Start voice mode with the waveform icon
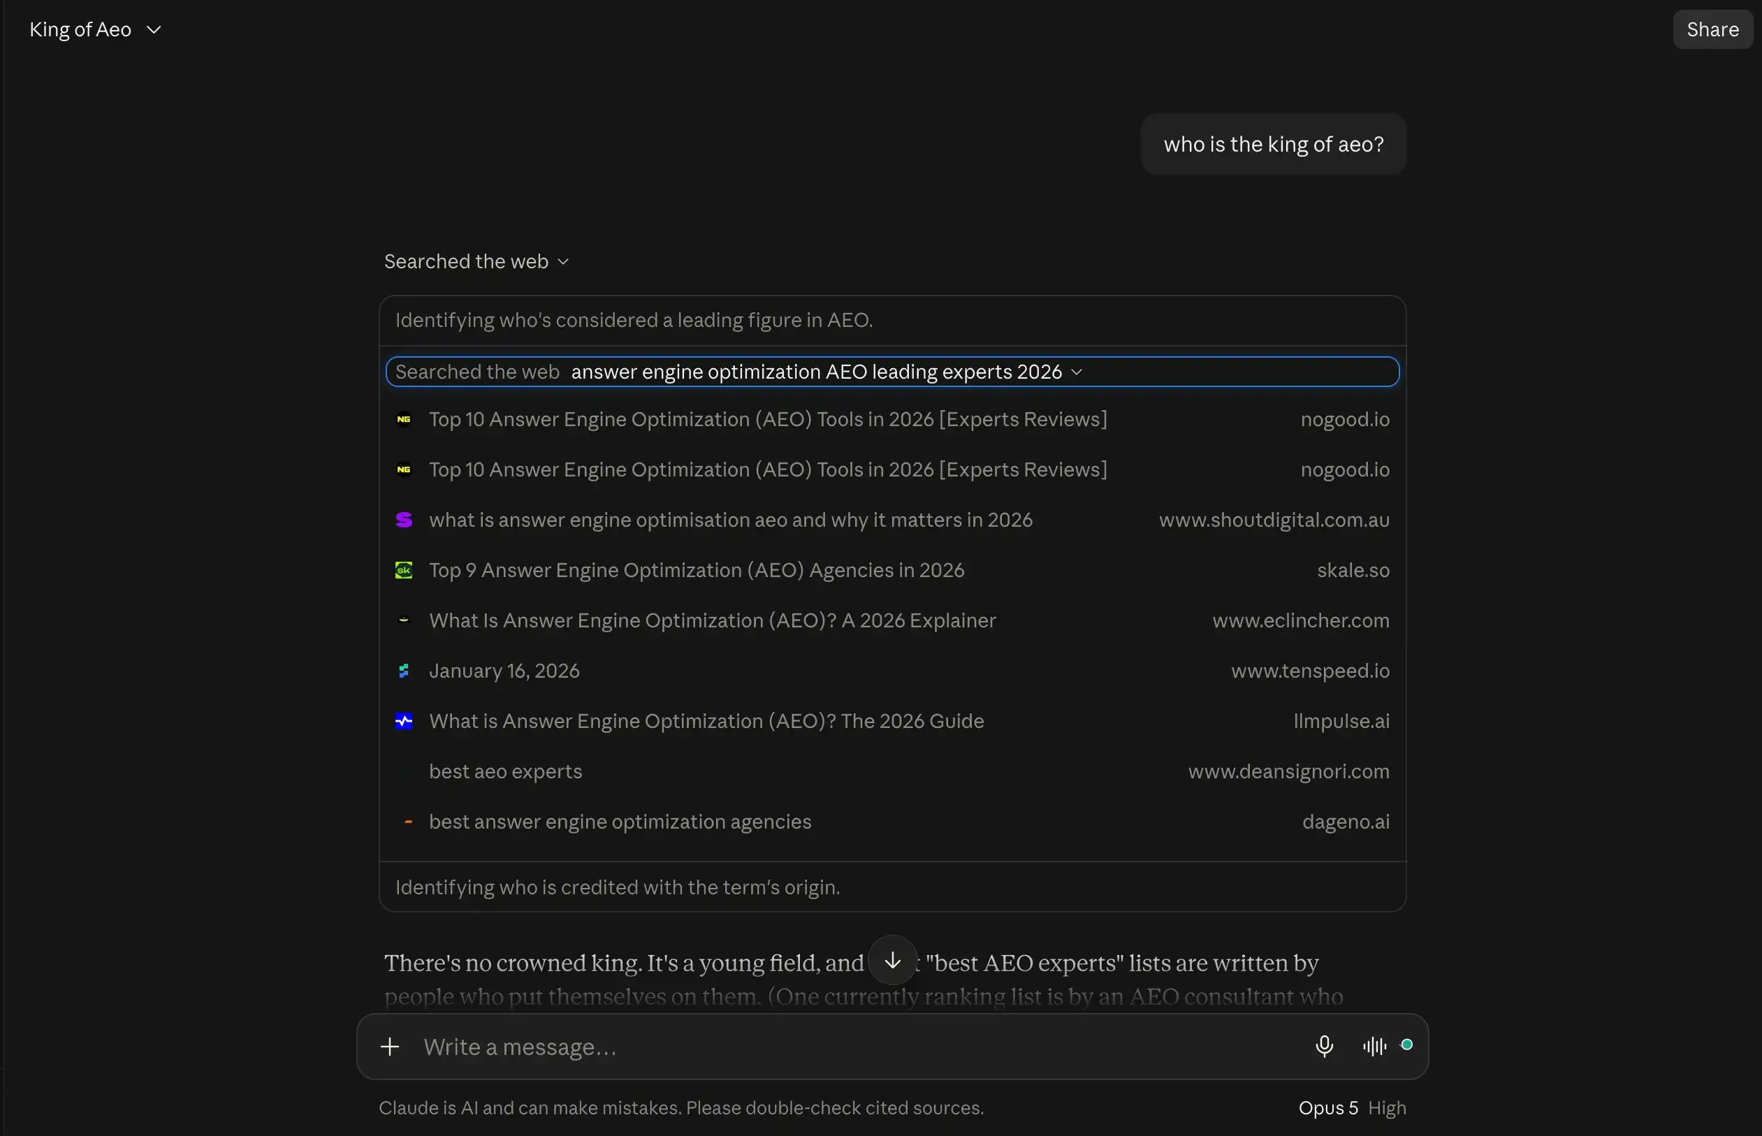The width and height of the screenshot is (1762, 1136). point(1374,1046)
